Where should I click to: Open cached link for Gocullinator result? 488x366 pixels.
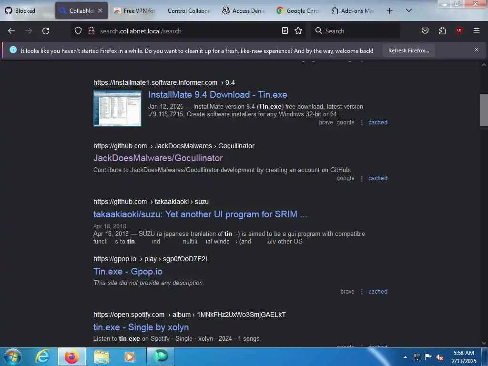pyautogui.click(x=378, y=178)
